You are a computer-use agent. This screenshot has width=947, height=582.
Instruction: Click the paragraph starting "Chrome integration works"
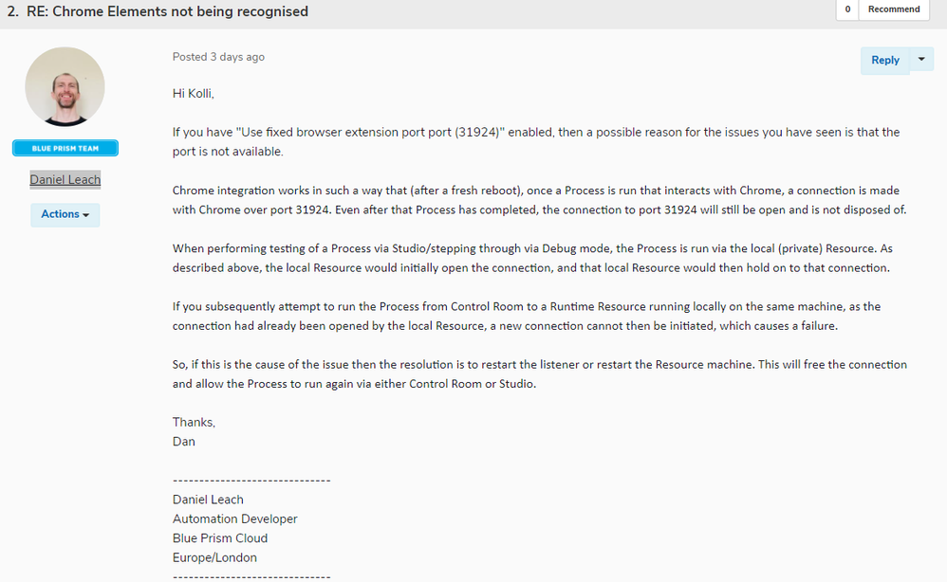[539, 200]
